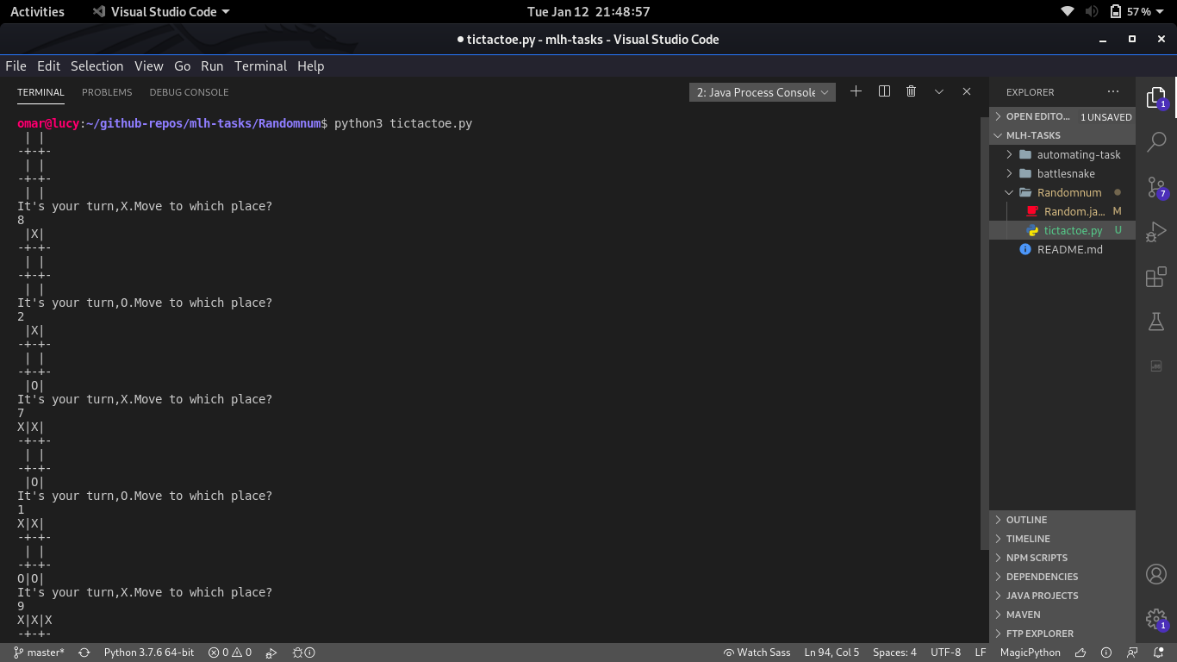Viewport: 1177px width, 662px height.
Task: Open the Terminal menu
Action: 260,66
